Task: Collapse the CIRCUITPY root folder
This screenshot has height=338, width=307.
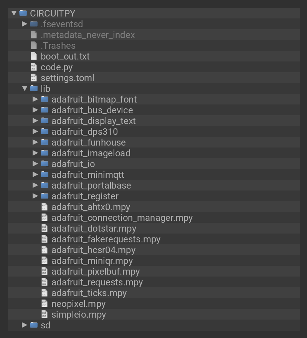Action: pos(14,13)
